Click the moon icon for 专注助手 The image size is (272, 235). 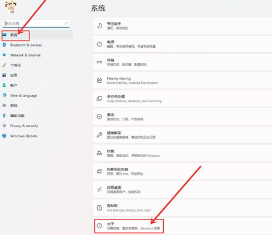[x=99, y=26]
